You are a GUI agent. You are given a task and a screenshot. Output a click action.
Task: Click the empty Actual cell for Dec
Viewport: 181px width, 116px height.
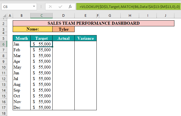click(x=63, y=107)
